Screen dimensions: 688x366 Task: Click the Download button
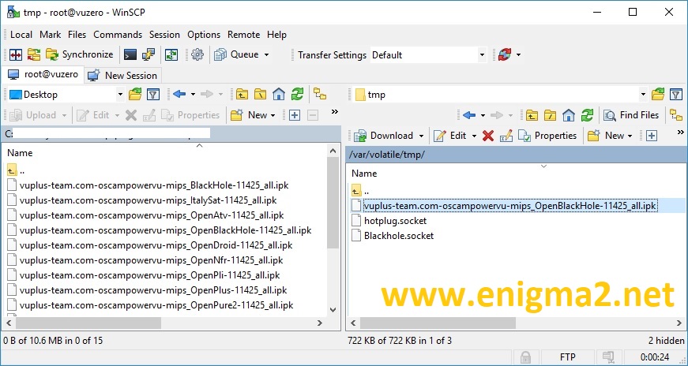(383, 136)
